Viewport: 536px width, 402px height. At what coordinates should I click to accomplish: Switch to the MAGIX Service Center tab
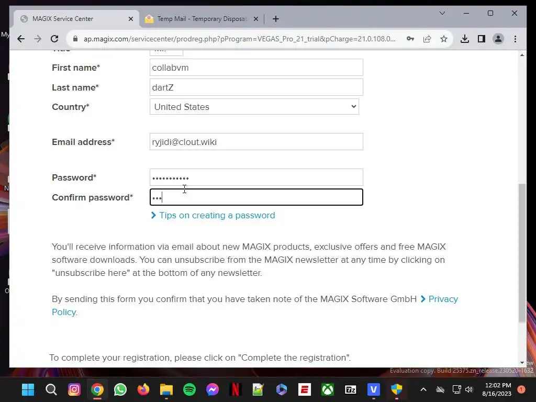pos(76,19)
